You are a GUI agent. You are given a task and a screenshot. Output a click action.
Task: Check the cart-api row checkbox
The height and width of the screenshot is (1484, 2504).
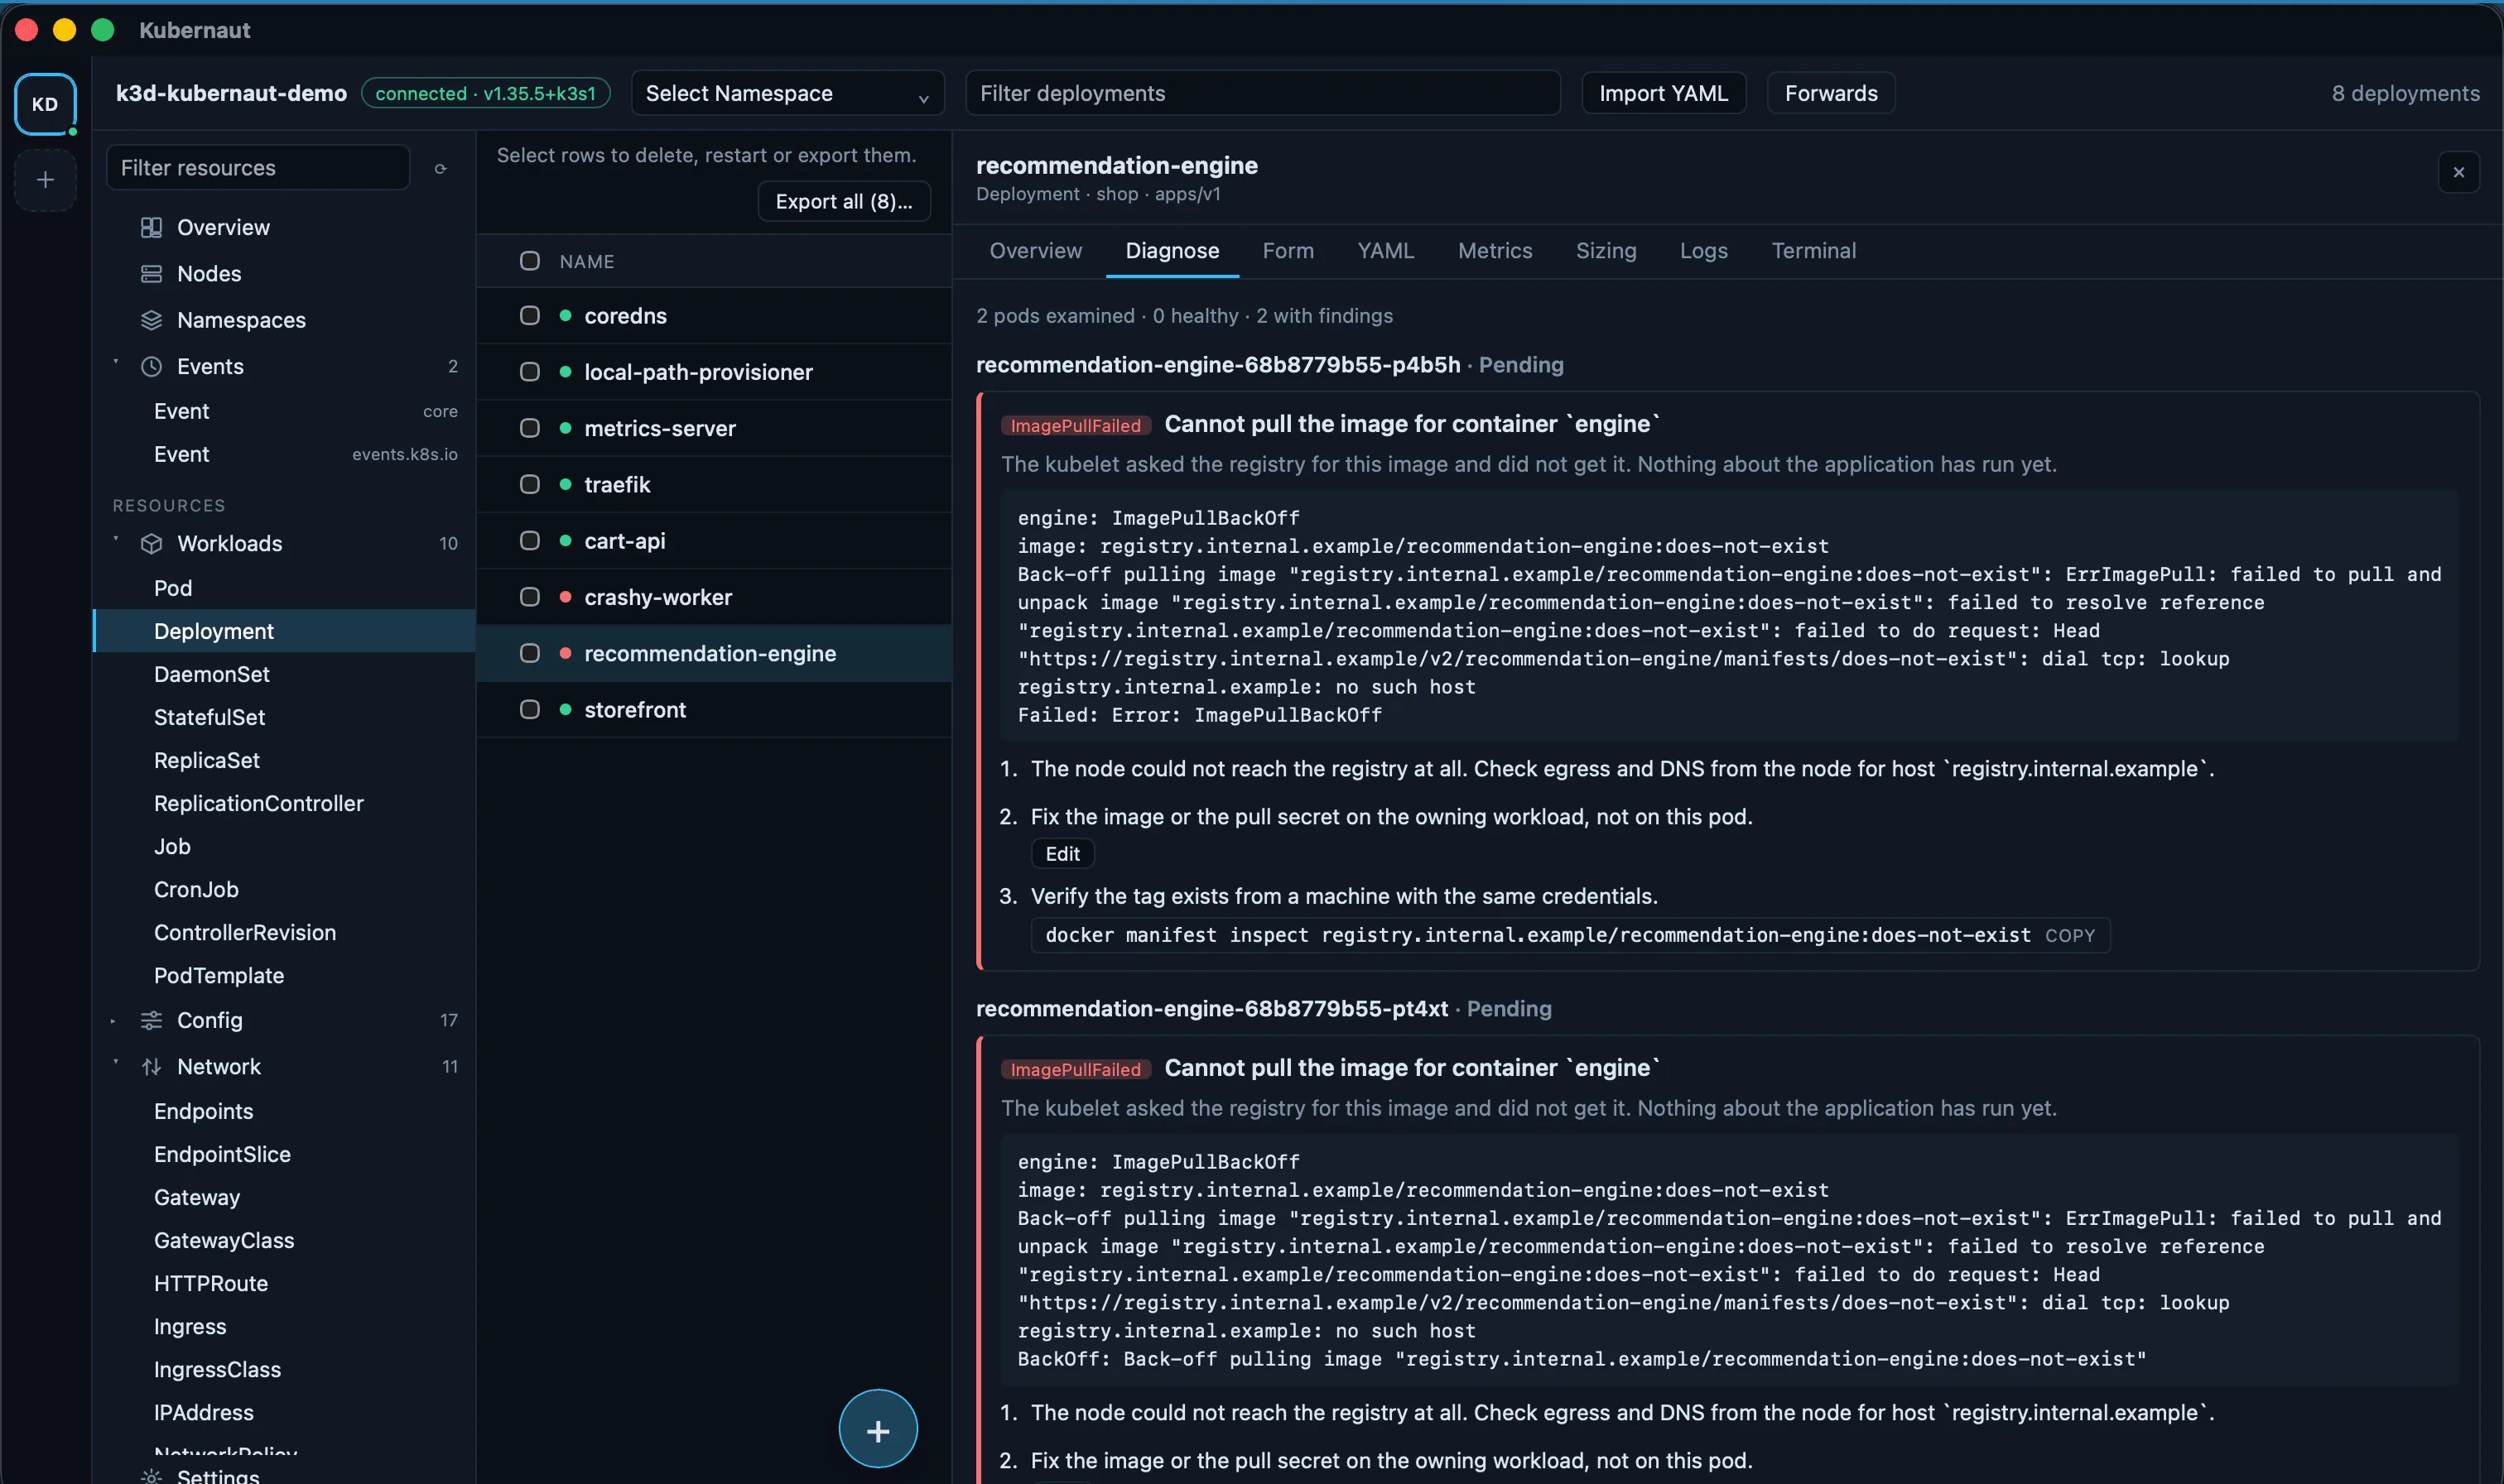[x=530, y=541]
